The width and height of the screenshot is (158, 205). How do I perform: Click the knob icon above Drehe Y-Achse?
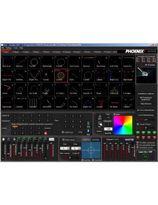[x=24, y=139]
